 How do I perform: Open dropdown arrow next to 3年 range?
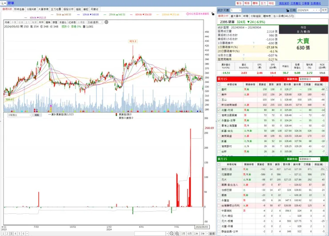coord(207,233)
